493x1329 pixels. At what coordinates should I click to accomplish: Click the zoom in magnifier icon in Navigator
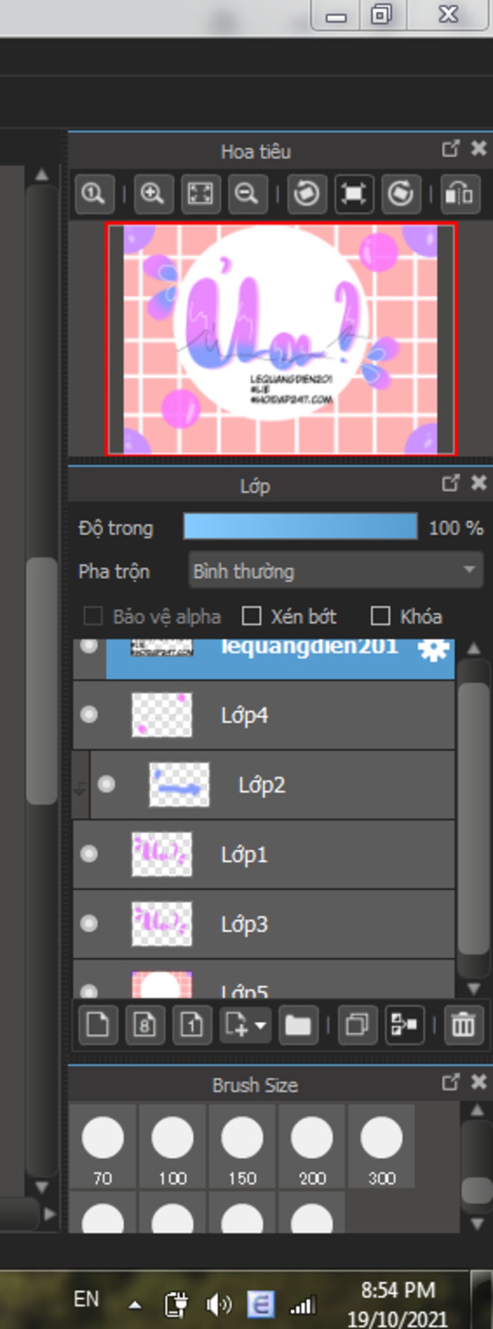[x=153, y=194]
